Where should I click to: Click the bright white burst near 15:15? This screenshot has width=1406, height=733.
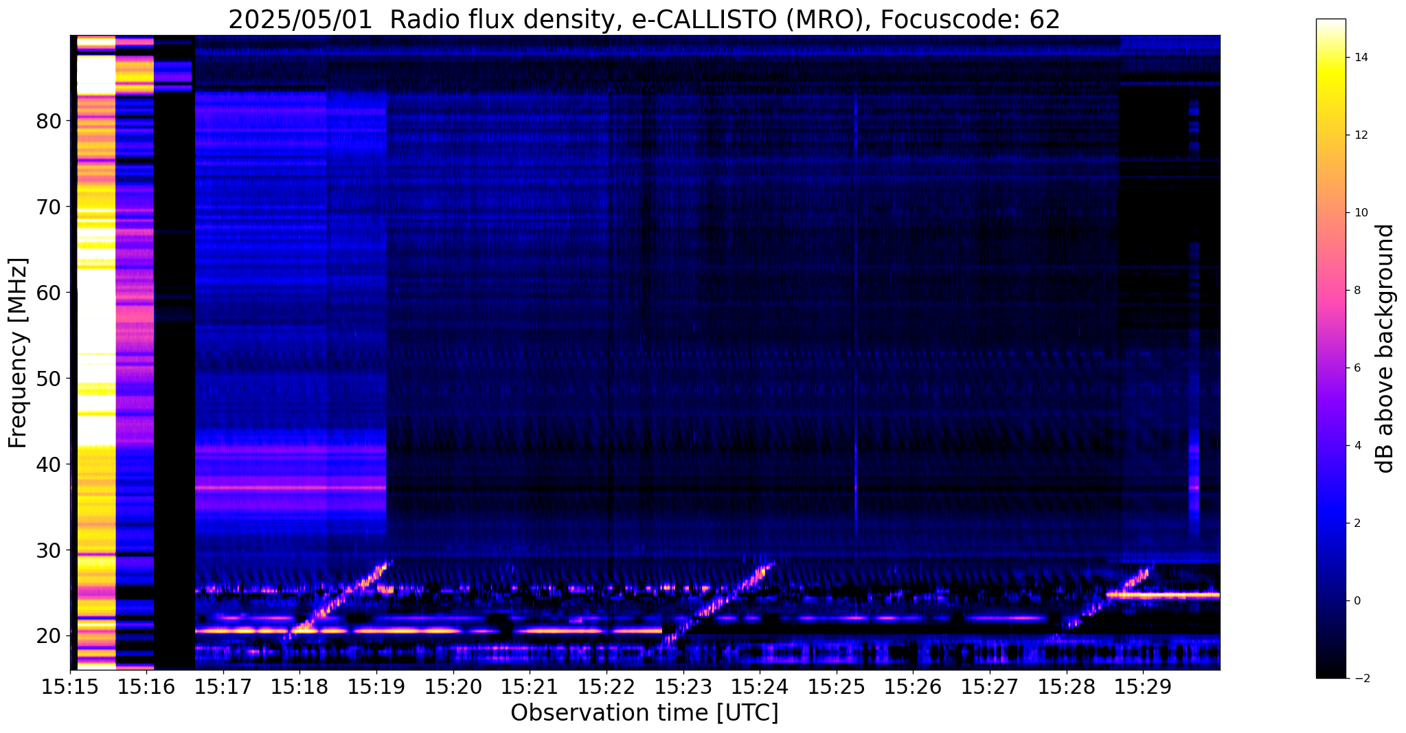[x=95, y=352]
